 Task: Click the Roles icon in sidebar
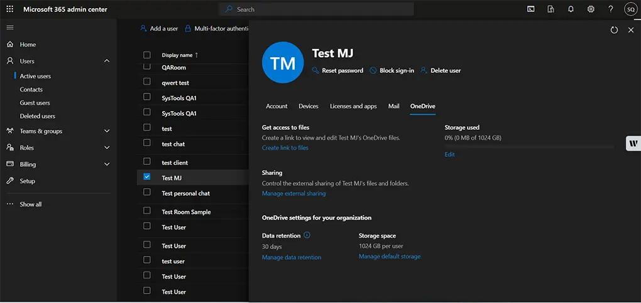click(x=10, y=147)
